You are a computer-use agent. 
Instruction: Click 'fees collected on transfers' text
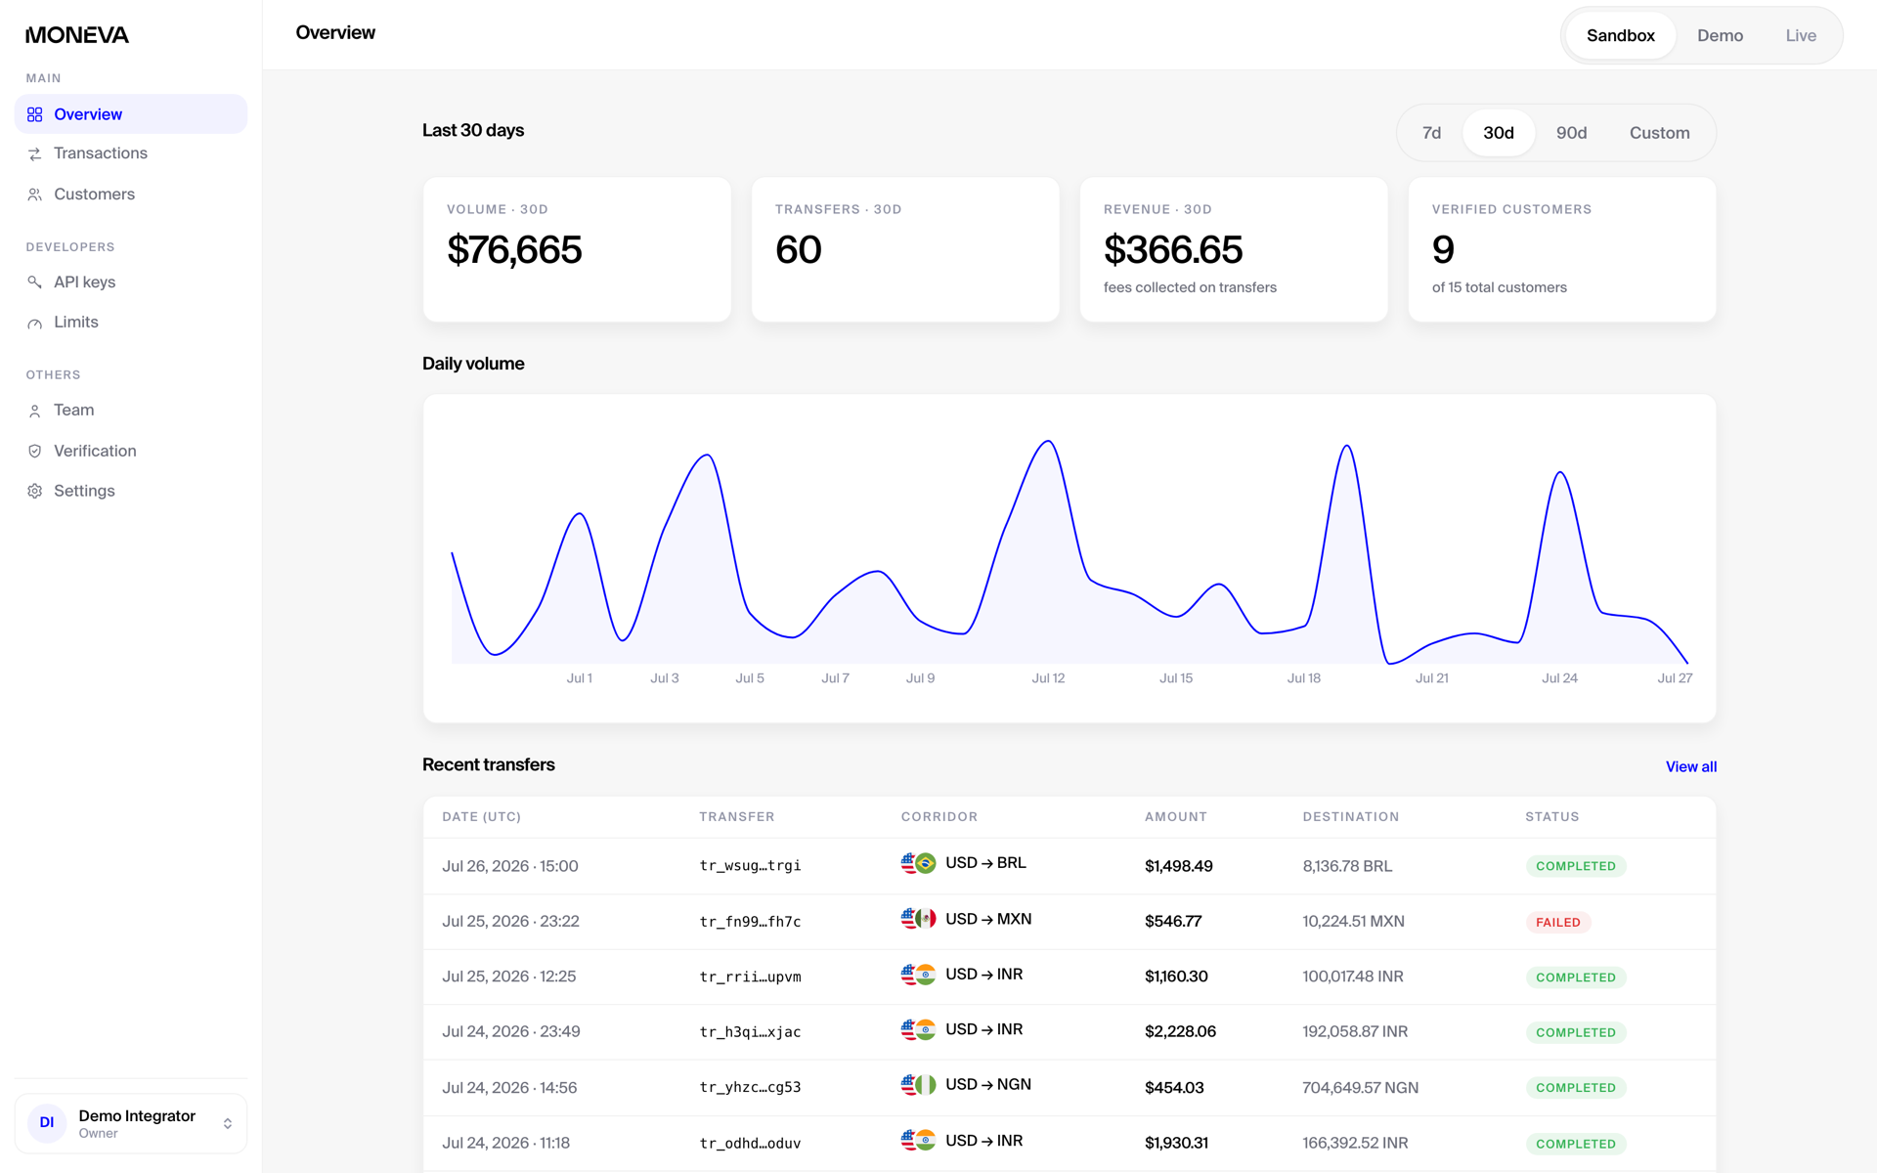coord(1190,287)
